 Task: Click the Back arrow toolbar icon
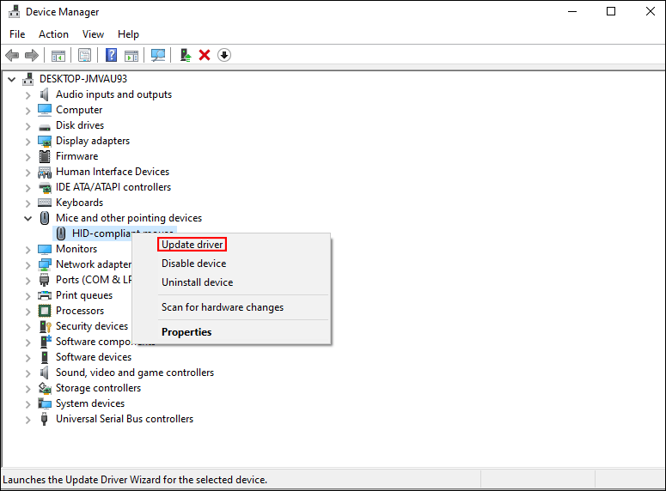coord(12,55)
